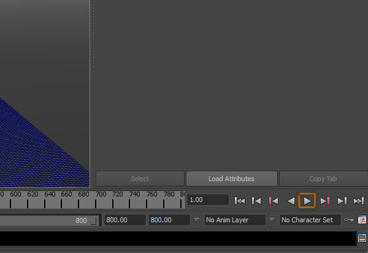Click the No Anim Layer field
The image size is (368, 253).
pyautogui.click(x=234, y=220)
